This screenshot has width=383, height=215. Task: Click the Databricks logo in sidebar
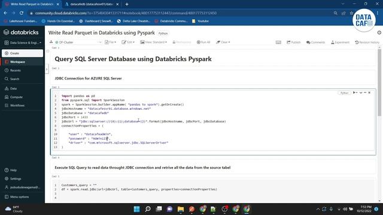tap(22, 32)
